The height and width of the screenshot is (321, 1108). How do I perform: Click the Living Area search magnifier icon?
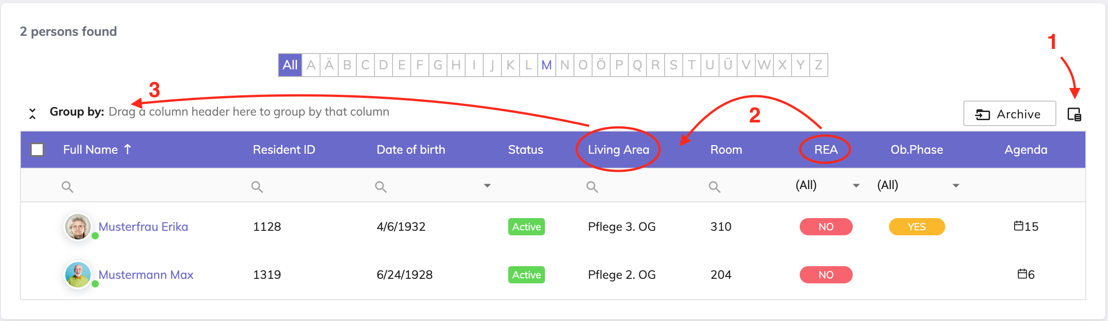point(592,187)
